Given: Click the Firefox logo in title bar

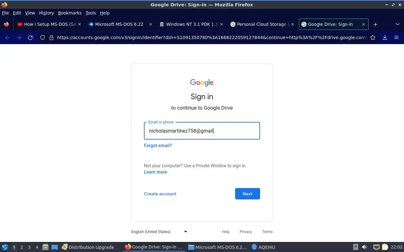Looking at the screenshot, I should tap(4, 5).
